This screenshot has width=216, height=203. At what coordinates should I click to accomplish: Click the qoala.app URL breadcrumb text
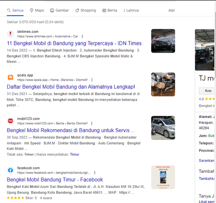52,80
